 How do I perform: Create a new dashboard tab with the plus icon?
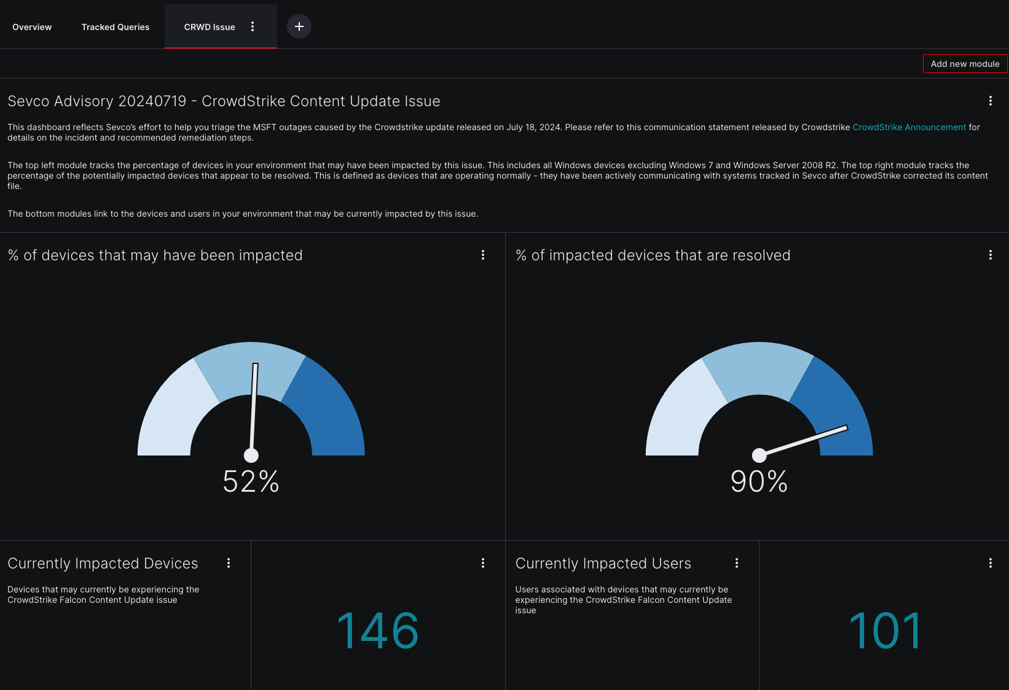coord(299,26)
